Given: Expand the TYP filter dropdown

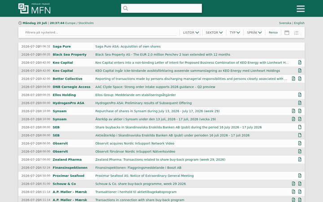Looking at the screenshot, I should click(x=235, y=33).
